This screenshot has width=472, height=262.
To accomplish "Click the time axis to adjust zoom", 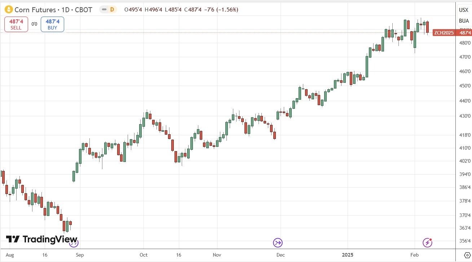I will click(234, 255).
